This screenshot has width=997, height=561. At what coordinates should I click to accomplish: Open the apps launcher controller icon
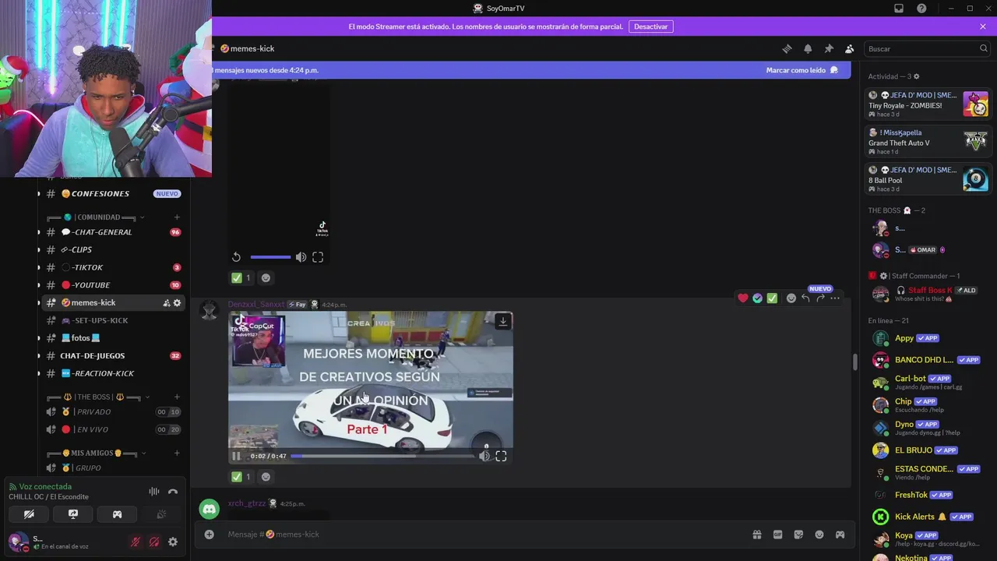point(840,535)
